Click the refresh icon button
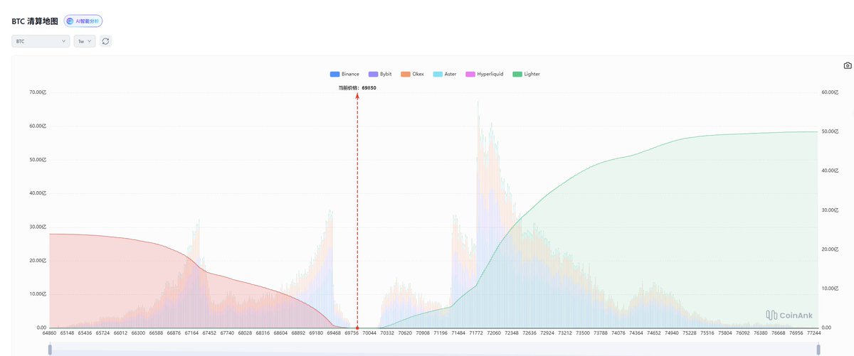854x356 pixels. 105,41
